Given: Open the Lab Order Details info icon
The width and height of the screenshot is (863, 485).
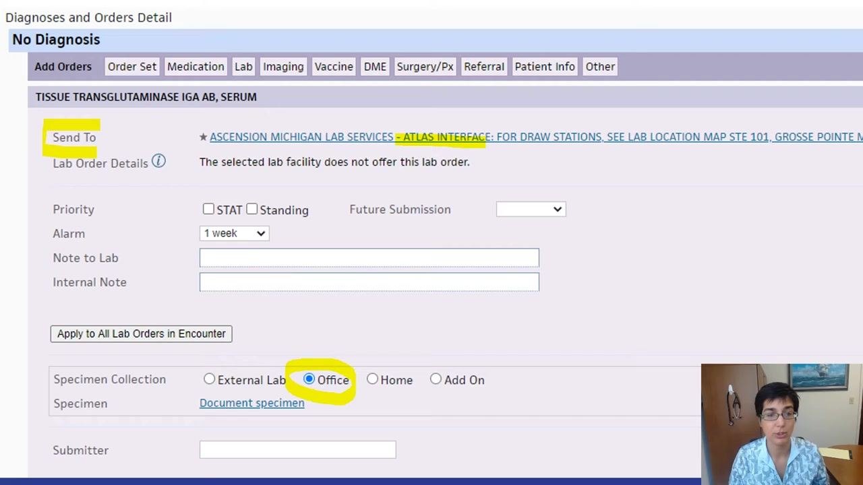Looking at the screenshot, I should coord(158,162).
